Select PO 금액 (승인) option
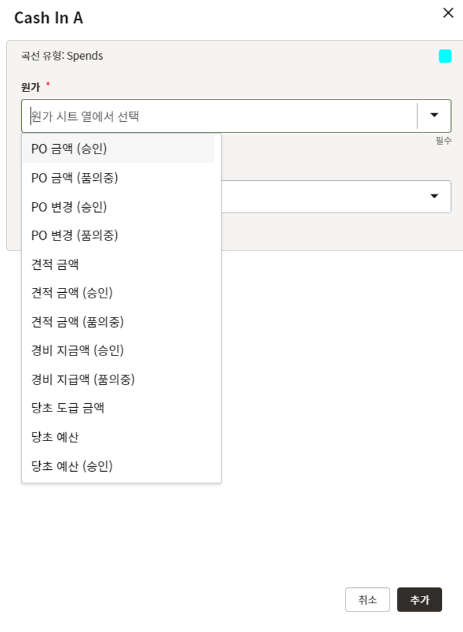 (69, 148)
